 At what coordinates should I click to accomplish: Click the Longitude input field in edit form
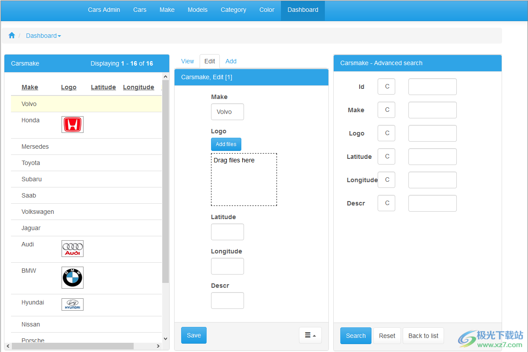click(227, 266)
